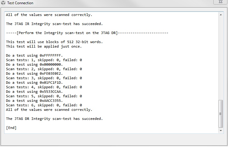Image resolution: width=228 pixels, height=150 pixels.
Task: Click the line testing 0x00000000
Action: (34, 64)
